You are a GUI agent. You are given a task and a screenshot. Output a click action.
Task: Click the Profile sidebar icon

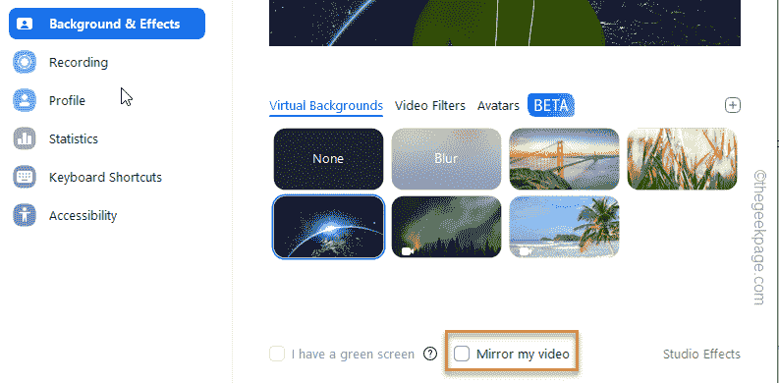tap(25, 100)
